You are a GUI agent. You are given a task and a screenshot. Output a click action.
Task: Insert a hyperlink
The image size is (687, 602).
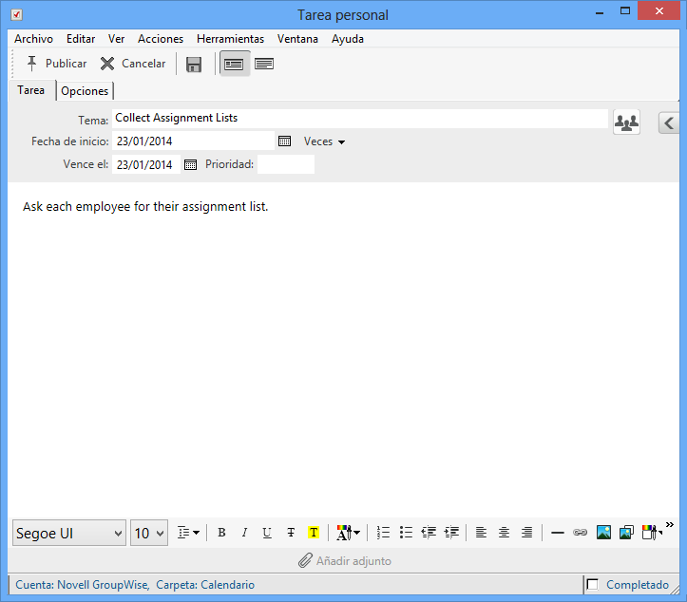[x=580, y=533]
